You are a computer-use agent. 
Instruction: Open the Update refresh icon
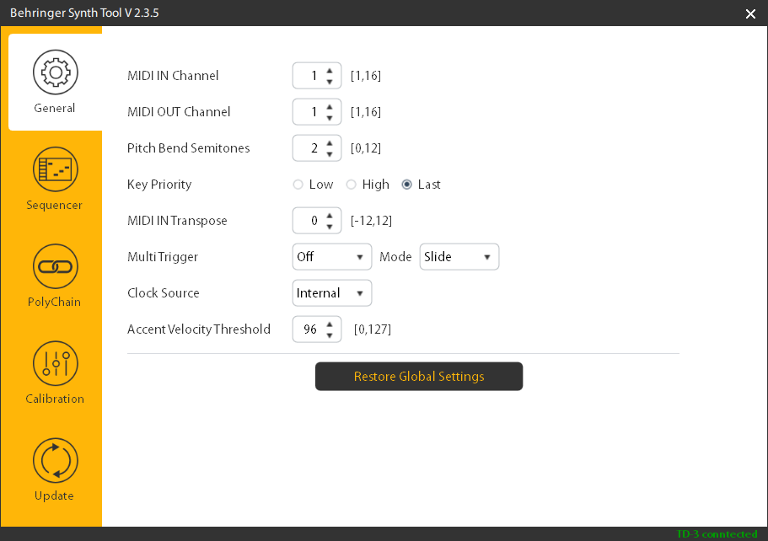[x=55, y=460]
